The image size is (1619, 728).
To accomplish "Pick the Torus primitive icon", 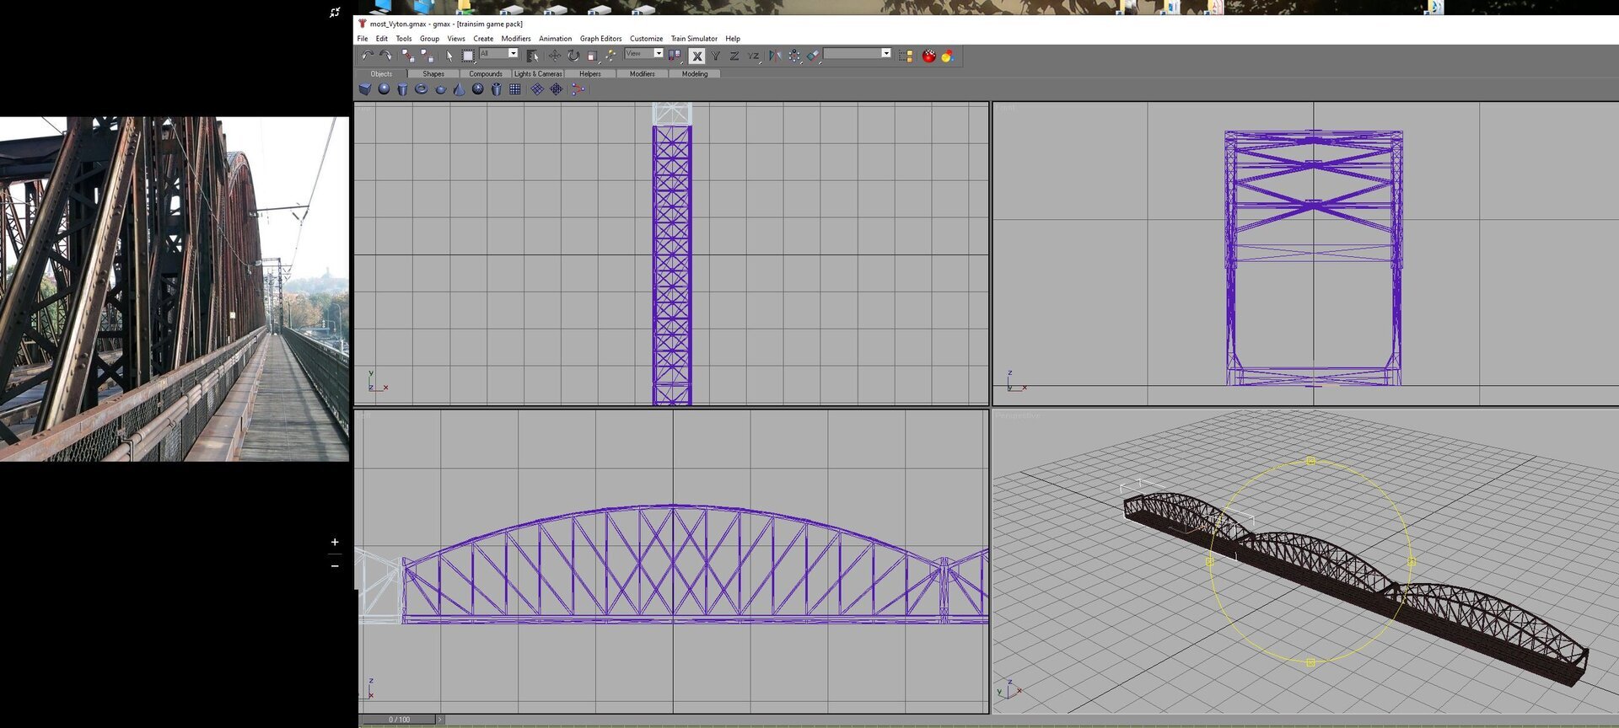I will (421, 89).
